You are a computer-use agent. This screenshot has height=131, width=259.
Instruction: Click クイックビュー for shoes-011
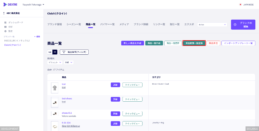(x=132, y=113)
